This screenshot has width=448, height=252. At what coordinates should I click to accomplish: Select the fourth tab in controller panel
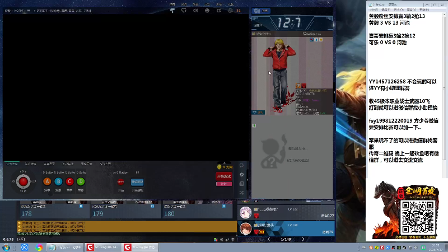coord(68,164)
